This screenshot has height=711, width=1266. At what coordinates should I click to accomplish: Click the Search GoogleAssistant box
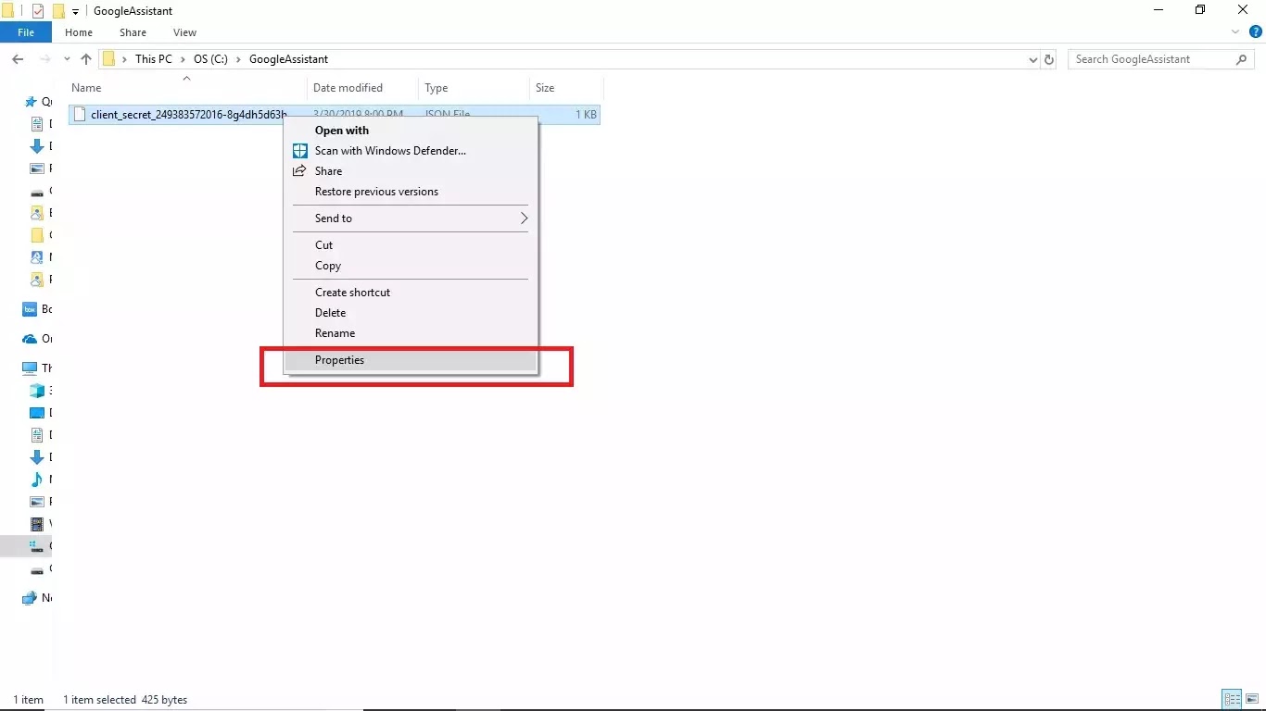tap(1161, 59)
